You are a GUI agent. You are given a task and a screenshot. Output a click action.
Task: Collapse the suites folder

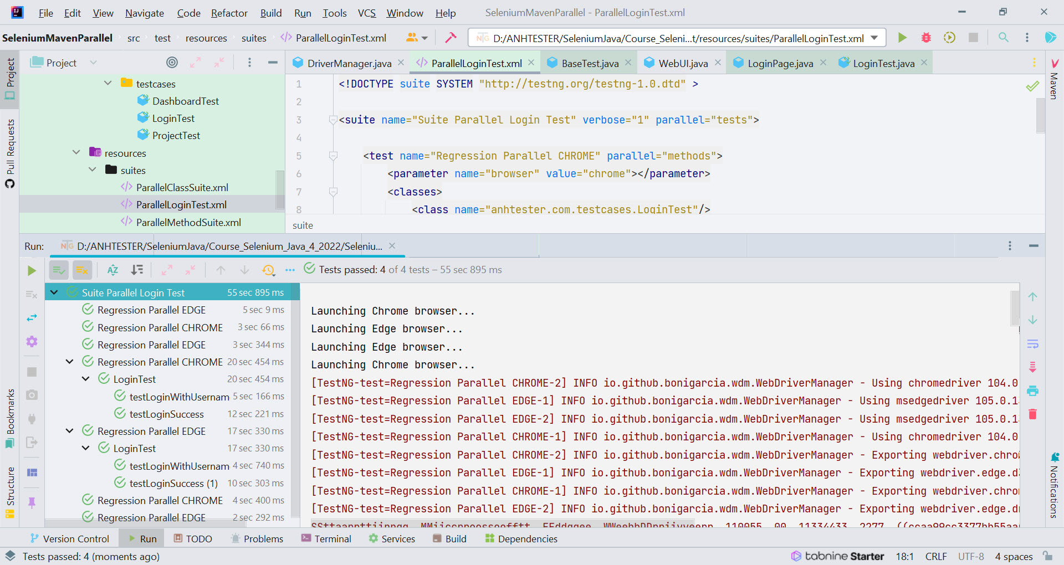pyautogui.click(x=92, y=170)
